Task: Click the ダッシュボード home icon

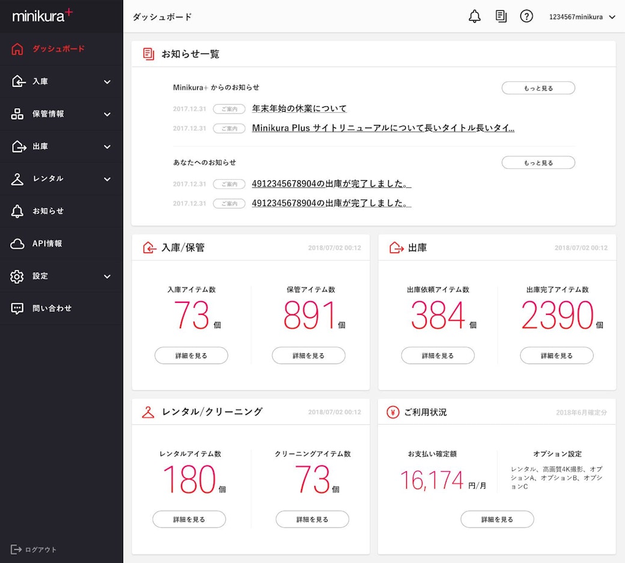Action: pos(17,49)
